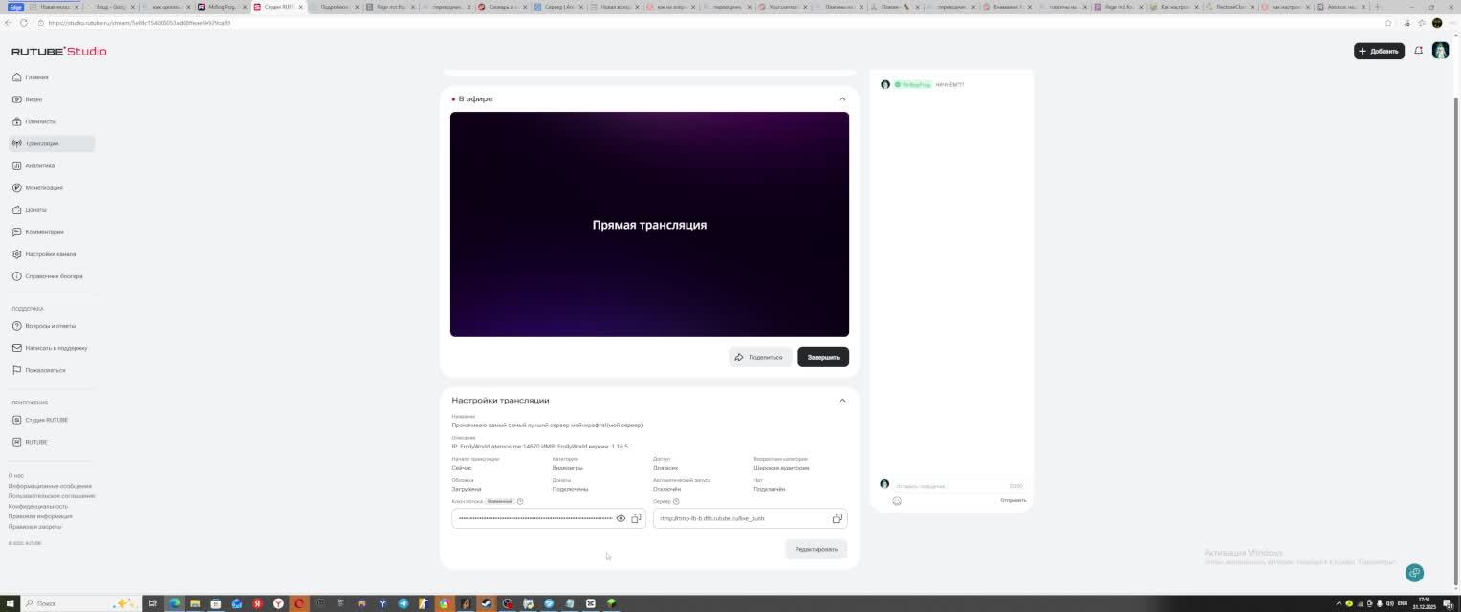This screenshot has height=612, width=1461.
Task: Open Telegram from the taskbar
Action: [403, 603]
